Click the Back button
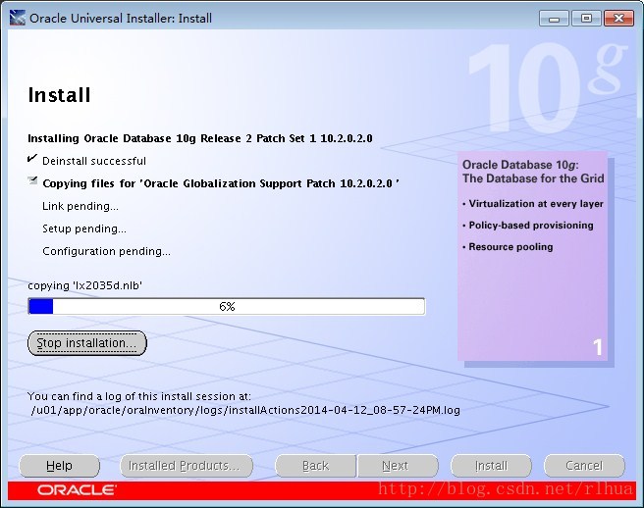 pos(315,466)
